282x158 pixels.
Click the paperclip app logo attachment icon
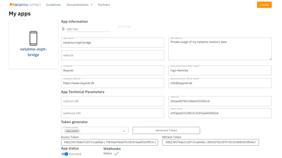click(x=63, y=29)
